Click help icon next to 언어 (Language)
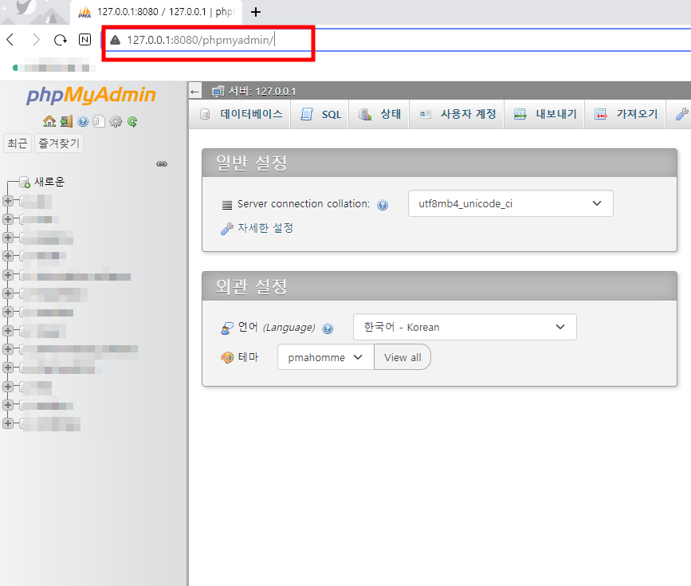This screenshot has height=586, width=691. [328, 328]
